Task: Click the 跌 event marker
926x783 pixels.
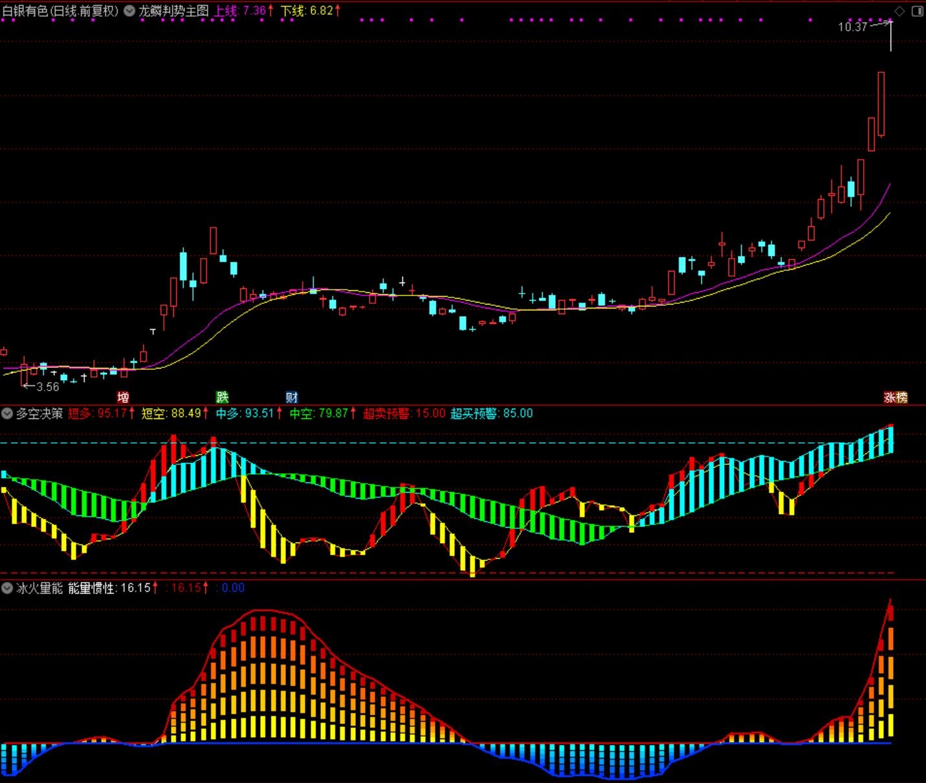Action: 222,397
